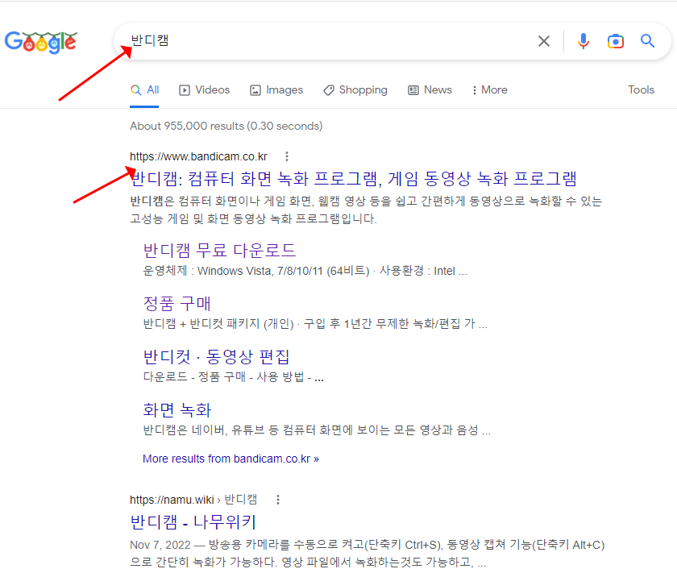Open the 반디캠: 컴퓨터 화면 녹화 프로그램 result
The image size is (677, 573).
(x=353, y=179)
